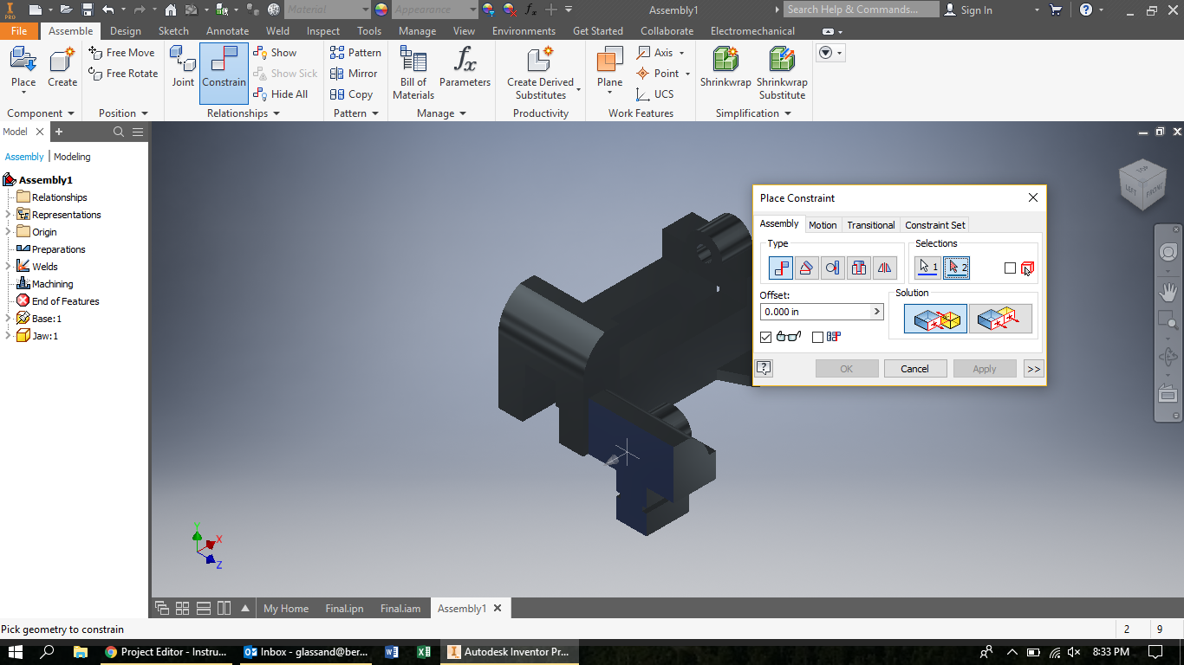The image size is (1184, 665).
Task: Open Bill of Materials
Action: [x=413, y=74]
